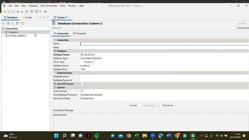Switch to the Properties tab
The image size is (249, 140).
tap(80, 33)
